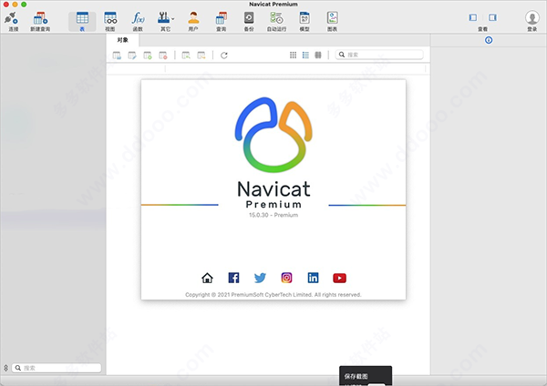This screenshot has height=386, width=547.
Task: Open the Backup (备份) toolbar icon
Action: (x=249, y=18)
